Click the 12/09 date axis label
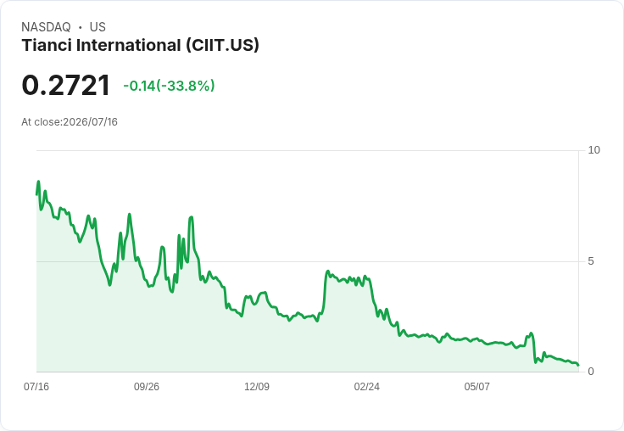 [257, 386]
